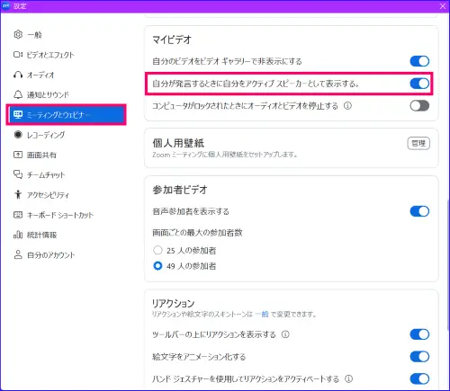Open the アクセシビリティ settings section
The height and width of the screenshot is (391, 450).
[66, 195]
